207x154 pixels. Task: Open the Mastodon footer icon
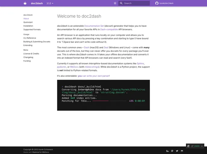[x=172, y=151]
